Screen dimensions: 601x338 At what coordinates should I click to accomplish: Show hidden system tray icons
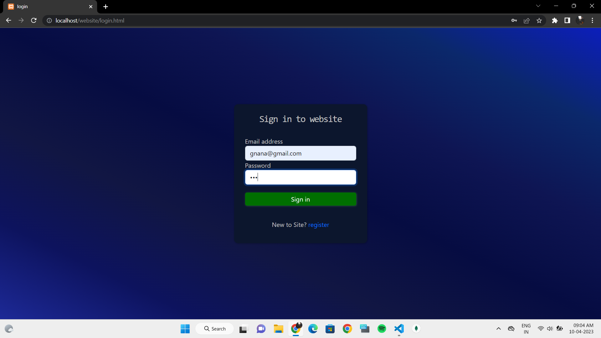tap(499, 329)
